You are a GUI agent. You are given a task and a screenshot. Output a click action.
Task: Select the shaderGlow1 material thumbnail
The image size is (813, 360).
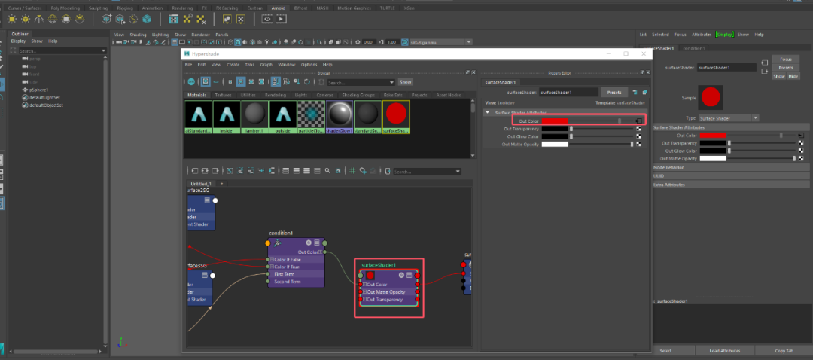coord(339,117)
